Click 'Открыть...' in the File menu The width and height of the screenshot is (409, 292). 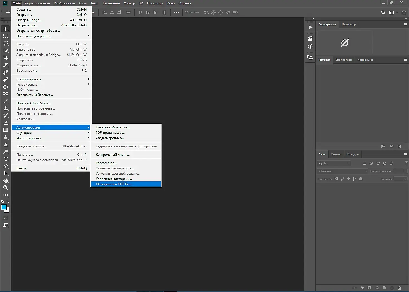coord(51,15)
